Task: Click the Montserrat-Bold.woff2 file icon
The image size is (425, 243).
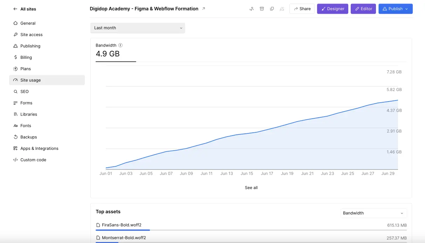Action: pyautogui.click(x=98, y=238)
